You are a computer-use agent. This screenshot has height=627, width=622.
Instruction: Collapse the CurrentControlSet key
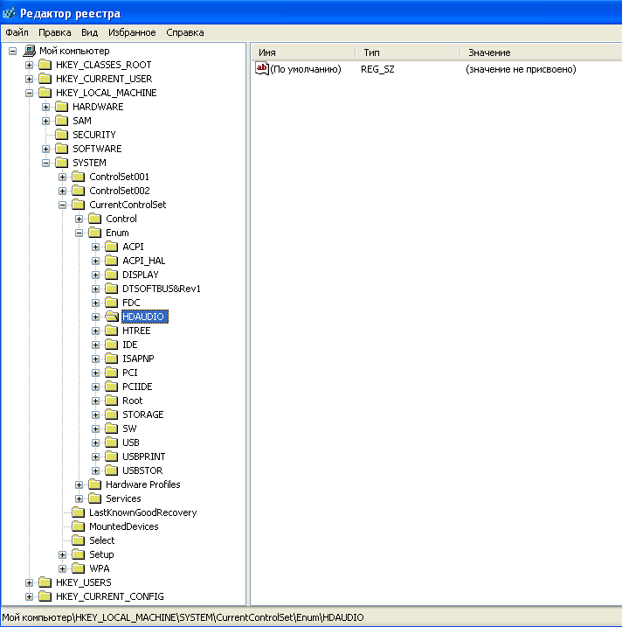pyautogui.click(x=62, y=206)
